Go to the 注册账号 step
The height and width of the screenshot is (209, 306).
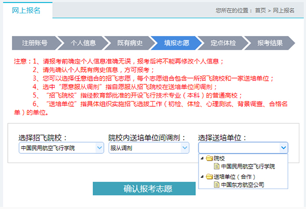[35, 43]
